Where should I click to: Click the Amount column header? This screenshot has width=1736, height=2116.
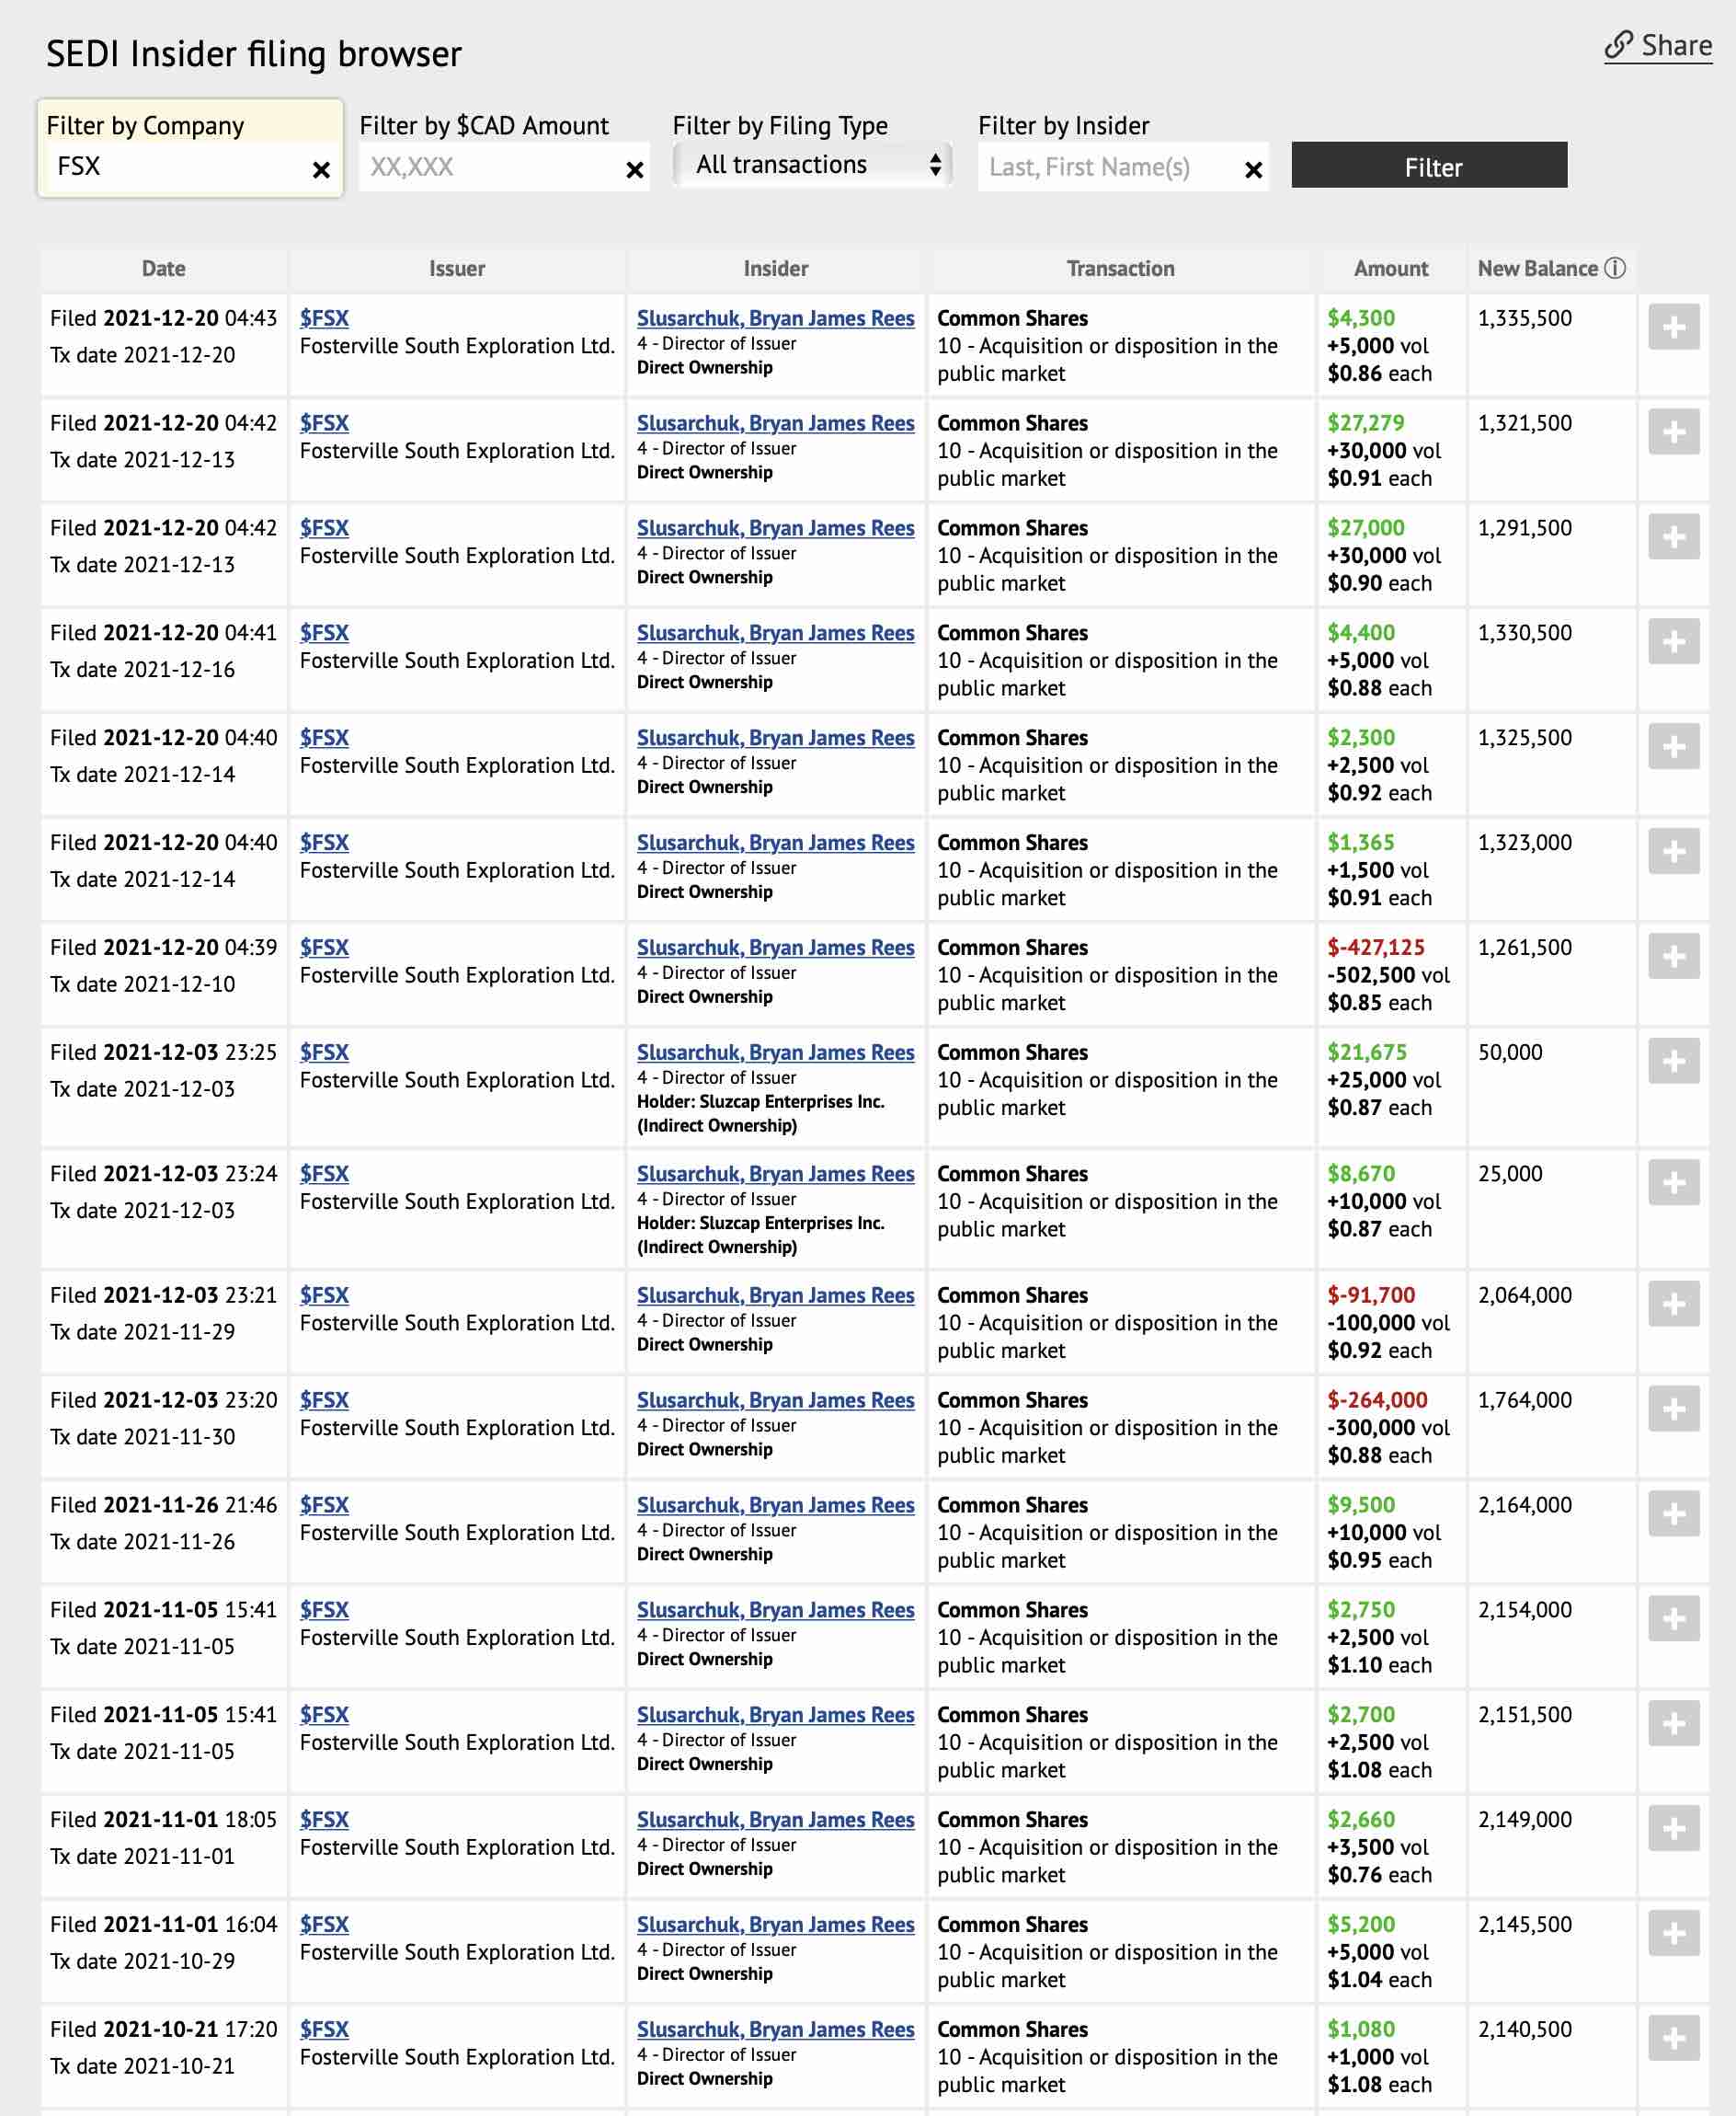tap(1390, 268)
